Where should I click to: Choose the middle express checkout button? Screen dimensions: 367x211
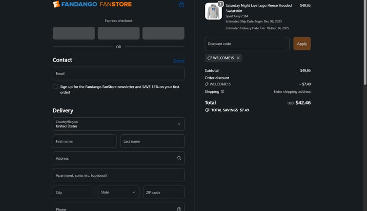(x=119, y=33)
